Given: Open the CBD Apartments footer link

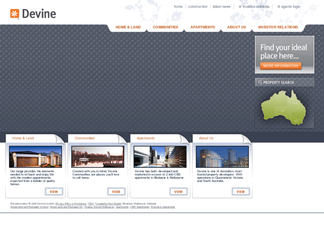Looking at the screenshot, I should point(139,207).
